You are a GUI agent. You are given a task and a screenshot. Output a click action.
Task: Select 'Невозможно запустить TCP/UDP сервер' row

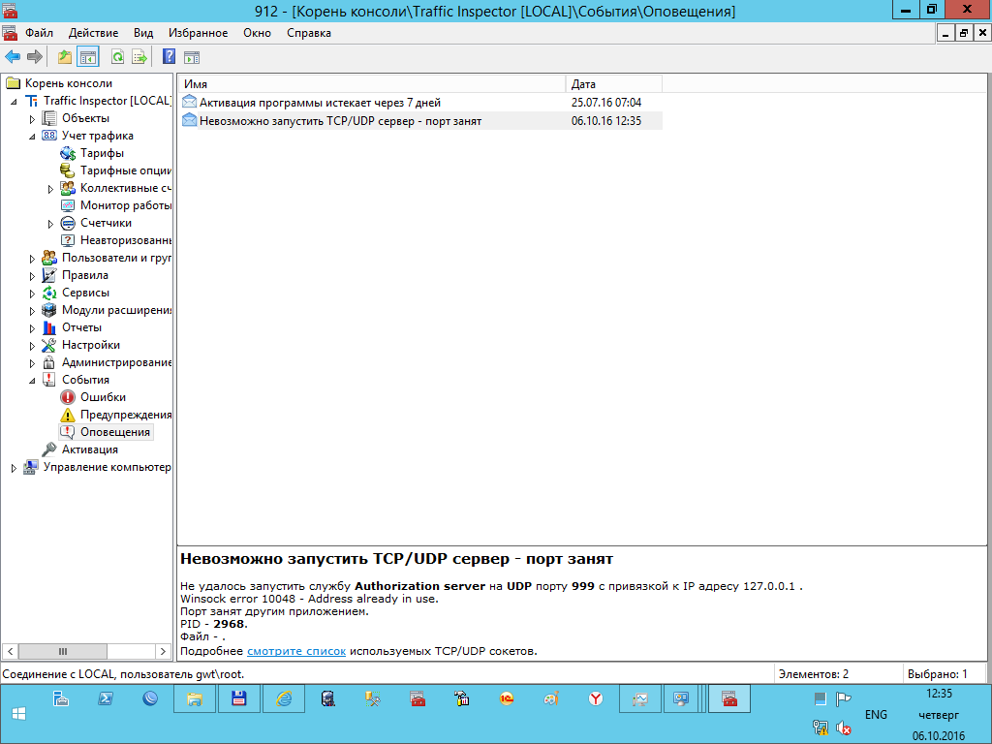(420, 120)
